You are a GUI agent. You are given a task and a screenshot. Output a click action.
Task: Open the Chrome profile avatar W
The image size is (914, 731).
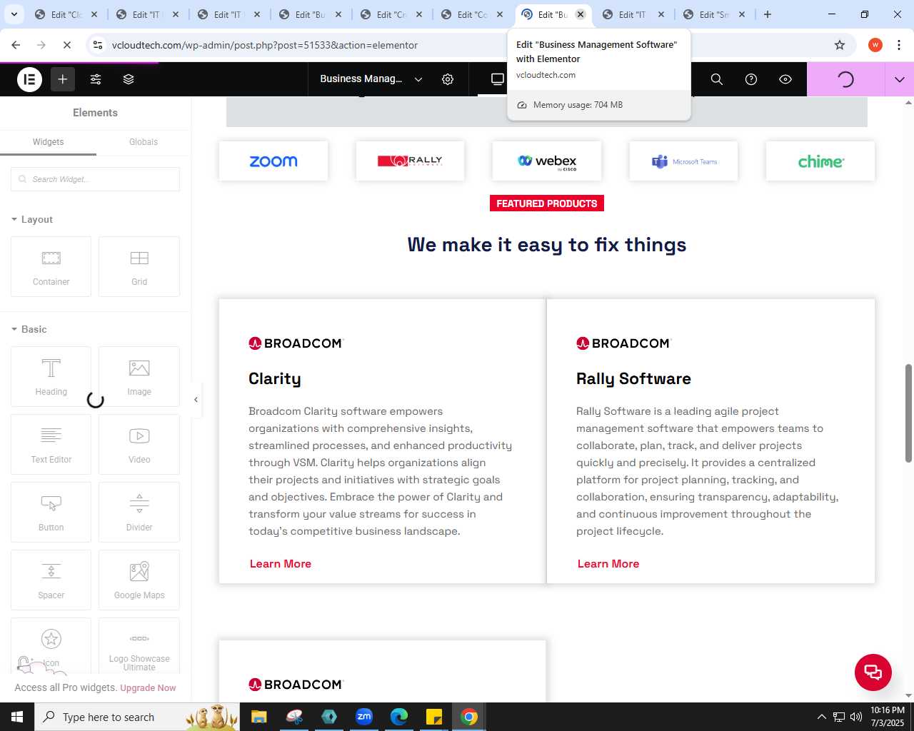875,45
